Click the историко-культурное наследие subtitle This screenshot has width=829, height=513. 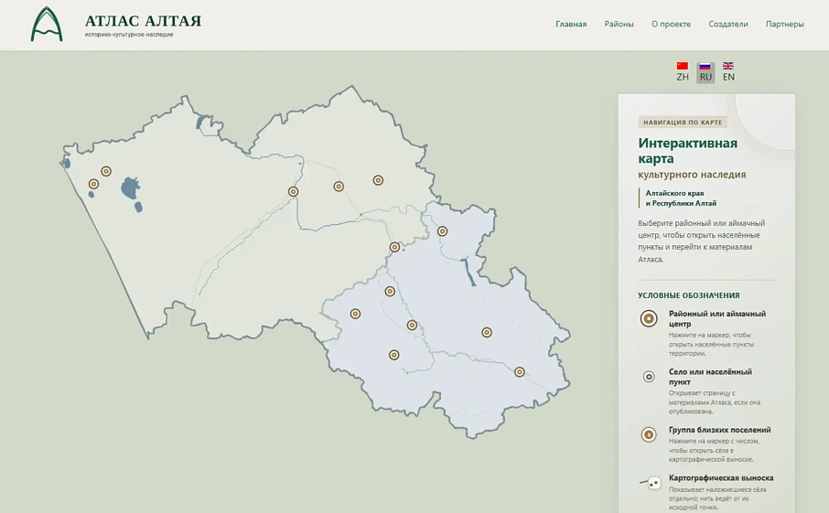pos(129,35)
